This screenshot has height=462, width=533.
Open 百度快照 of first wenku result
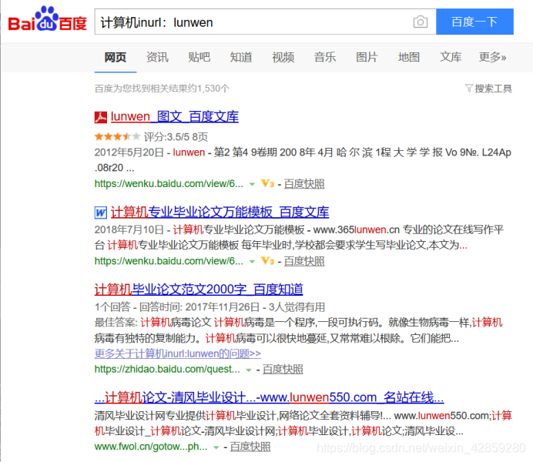304,184
